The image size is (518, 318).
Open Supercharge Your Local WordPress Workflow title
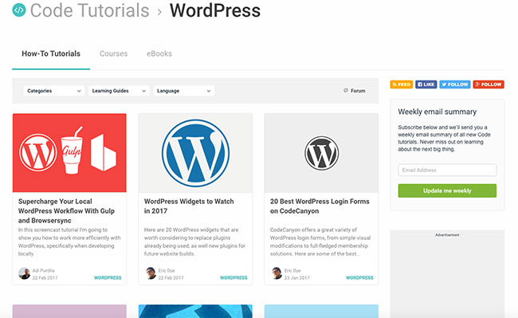pyautogui.click(x=66, y=210)
